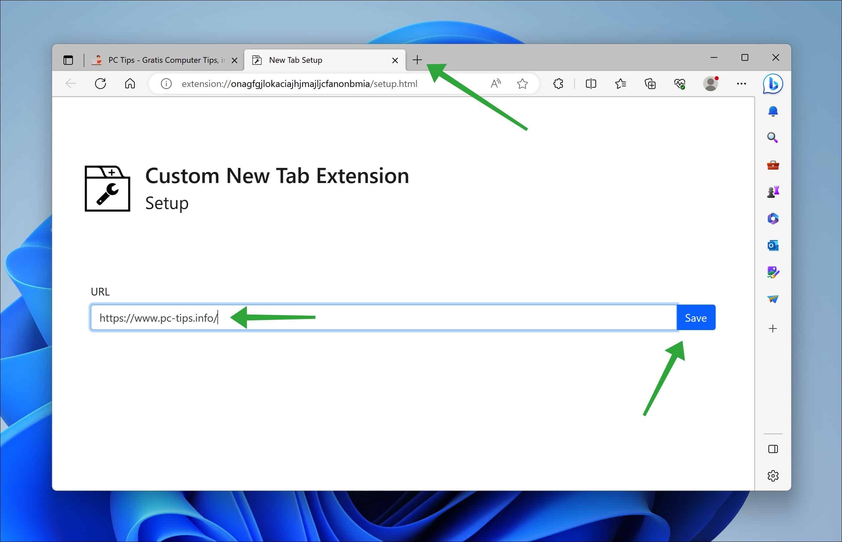Reload the current page
The height and width of the screenshot is (542, 842).
tap(101, 83)
